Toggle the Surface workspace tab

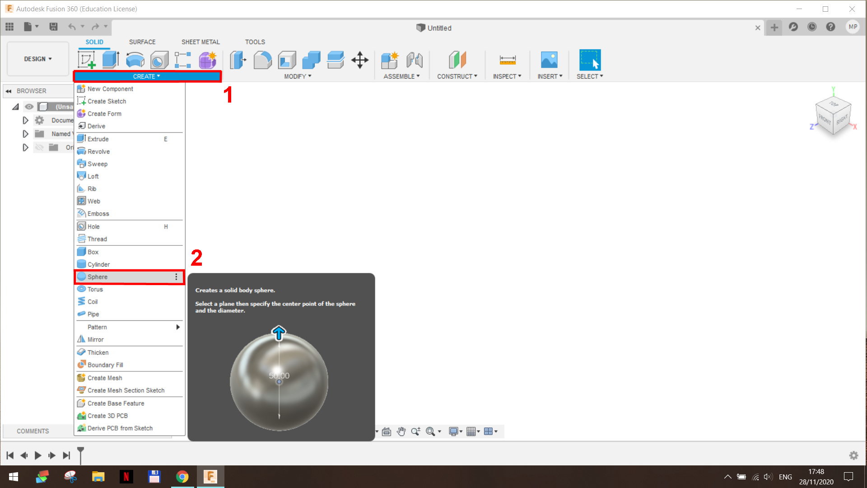click(x=142, y=41)
